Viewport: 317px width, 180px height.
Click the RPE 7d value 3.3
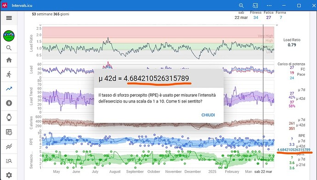292,145
